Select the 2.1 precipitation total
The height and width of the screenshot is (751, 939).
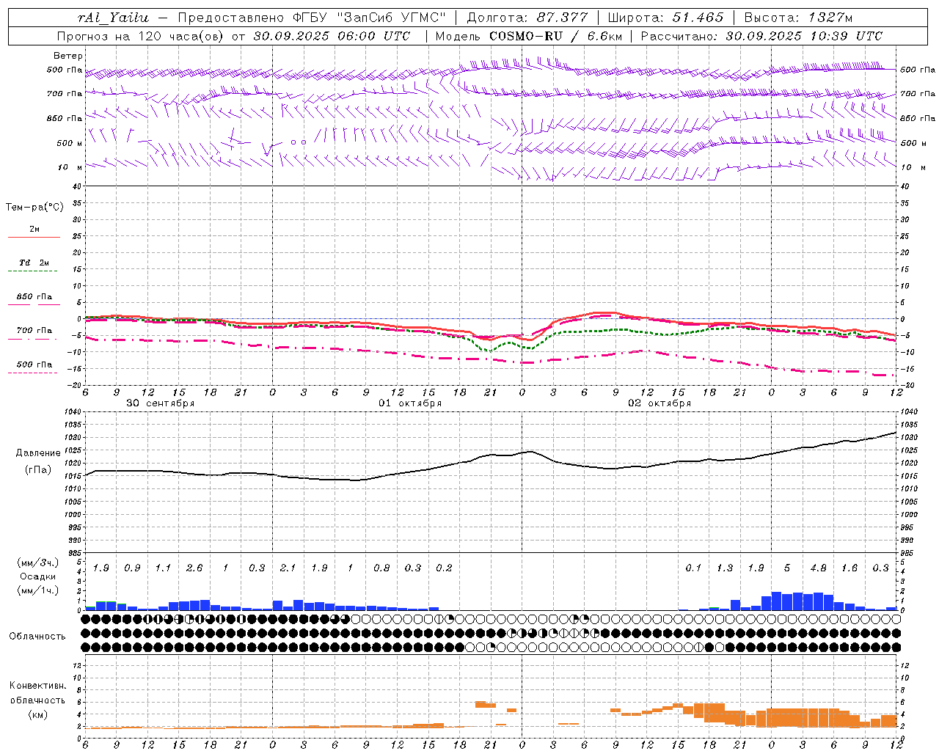(x=288, y=568)
